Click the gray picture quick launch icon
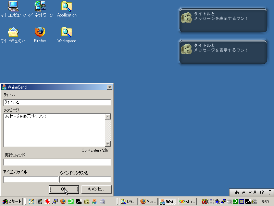 [39, 202]
